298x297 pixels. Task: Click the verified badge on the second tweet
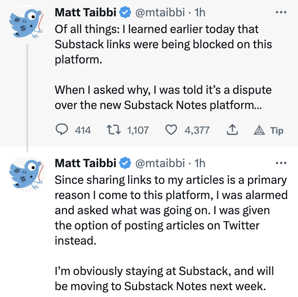[125, 163]
